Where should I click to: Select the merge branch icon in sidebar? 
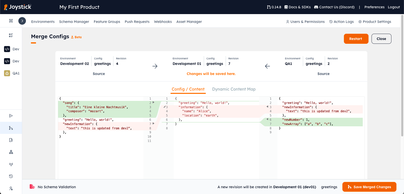(x=11, y=128)
